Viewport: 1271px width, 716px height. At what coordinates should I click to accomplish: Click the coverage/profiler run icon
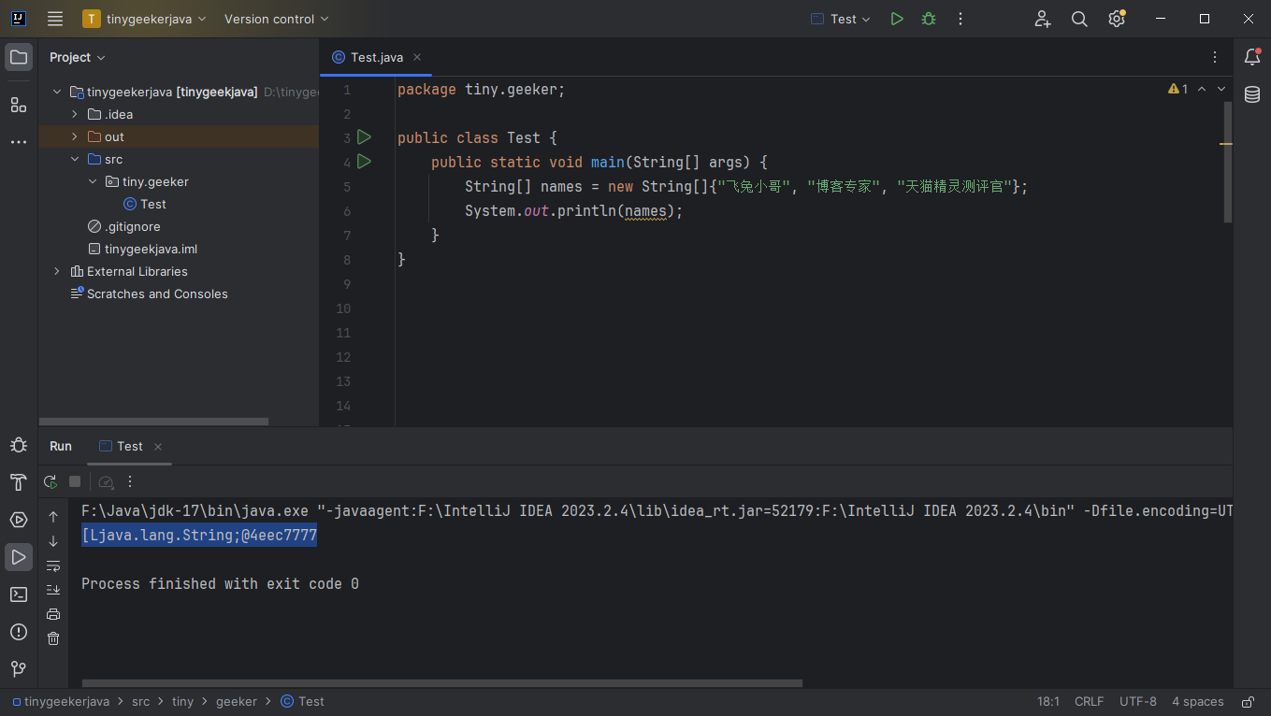click(x=106, y=481)
